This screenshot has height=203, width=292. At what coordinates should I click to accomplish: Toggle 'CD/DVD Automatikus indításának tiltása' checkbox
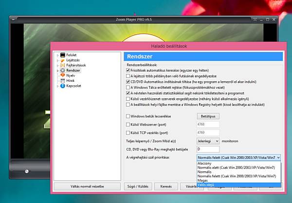click(128, 82)
